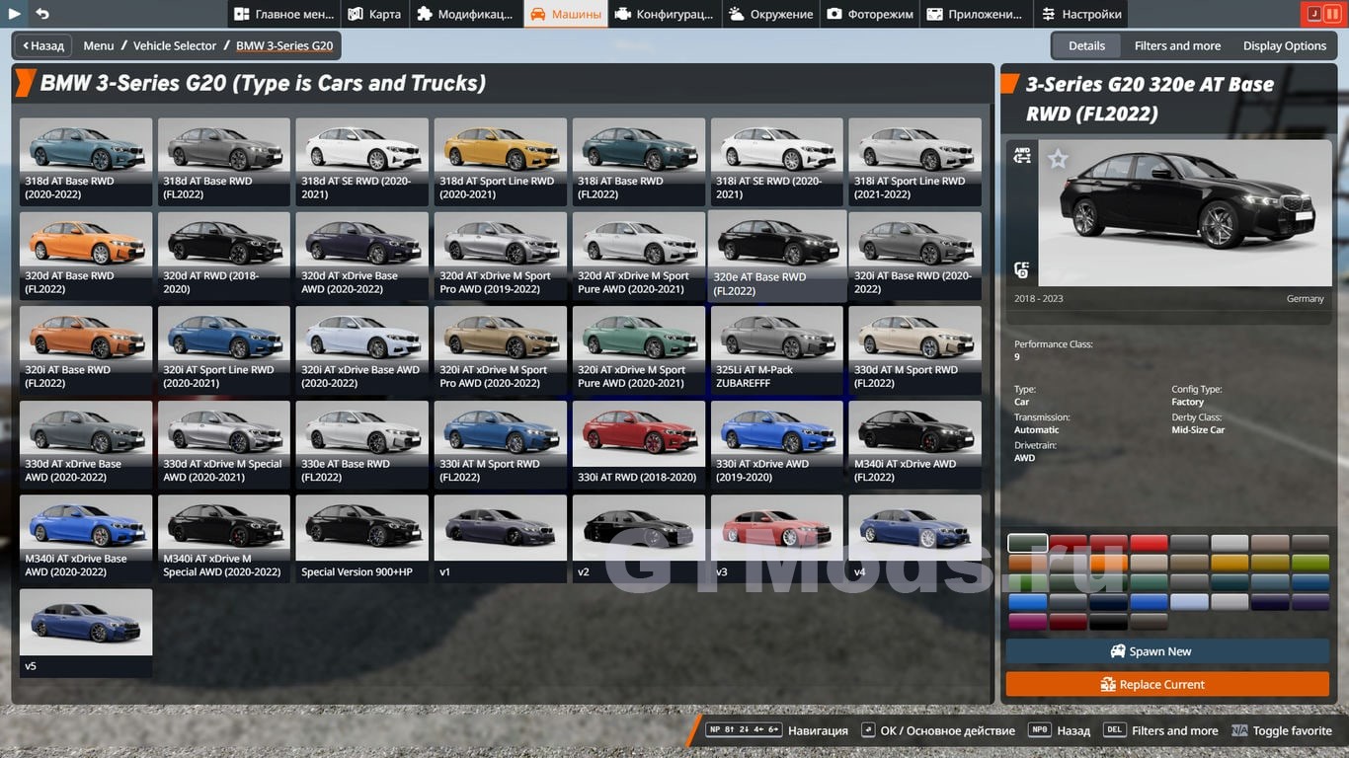Click the orange Replace Current button
The width and height of the screenshot is (1349, 758).
tap(1167, 684)
